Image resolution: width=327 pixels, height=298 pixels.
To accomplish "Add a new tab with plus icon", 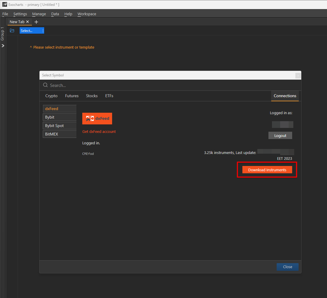I will tap(36, 22).
